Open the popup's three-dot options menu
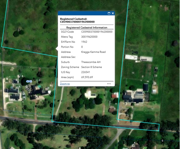The height and width of the screenshot is (149, 180). 109,84
